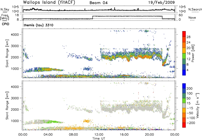Click the '-15' velocity colorbar tick
Screen dimensions: 202x140
point(190,108)
